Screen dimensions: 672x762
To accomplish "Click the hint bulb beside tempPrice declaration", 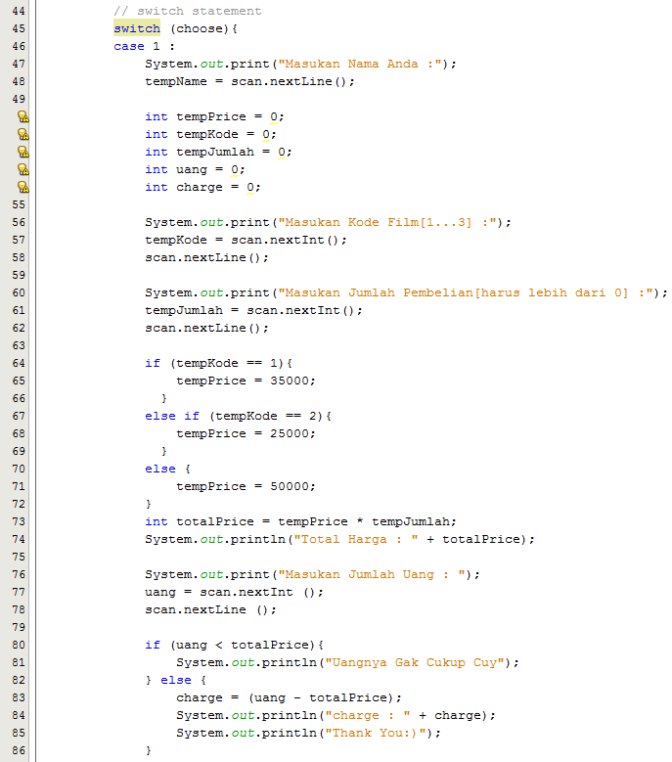I will tap(22, 116).
